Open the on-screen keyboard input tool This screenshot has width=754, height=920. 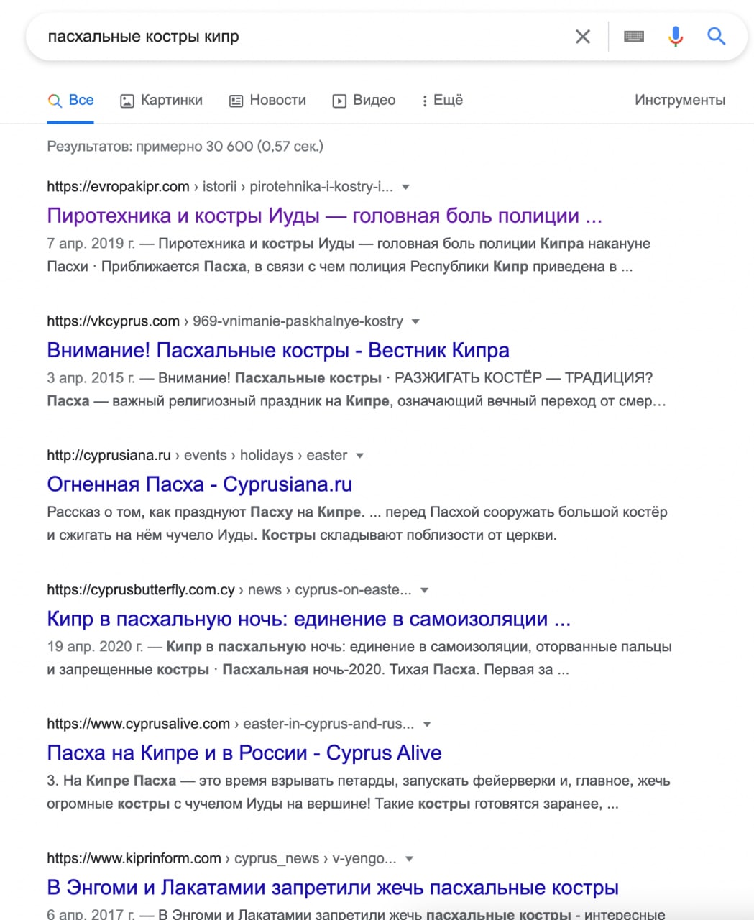633,37
